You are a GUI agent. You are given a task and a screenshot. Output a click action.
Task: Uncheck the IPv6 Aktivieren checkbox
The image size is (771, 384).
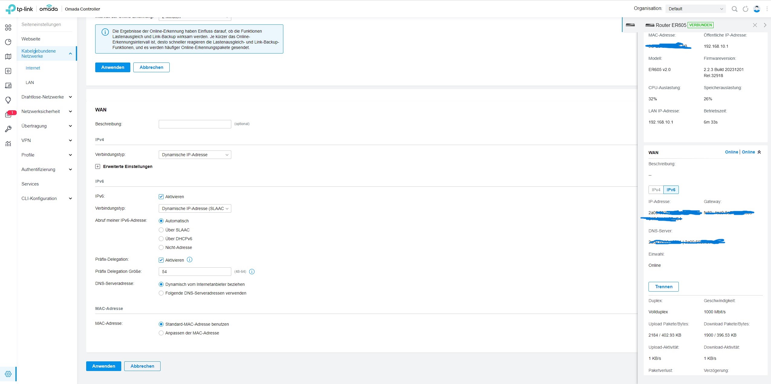(161, 197)
